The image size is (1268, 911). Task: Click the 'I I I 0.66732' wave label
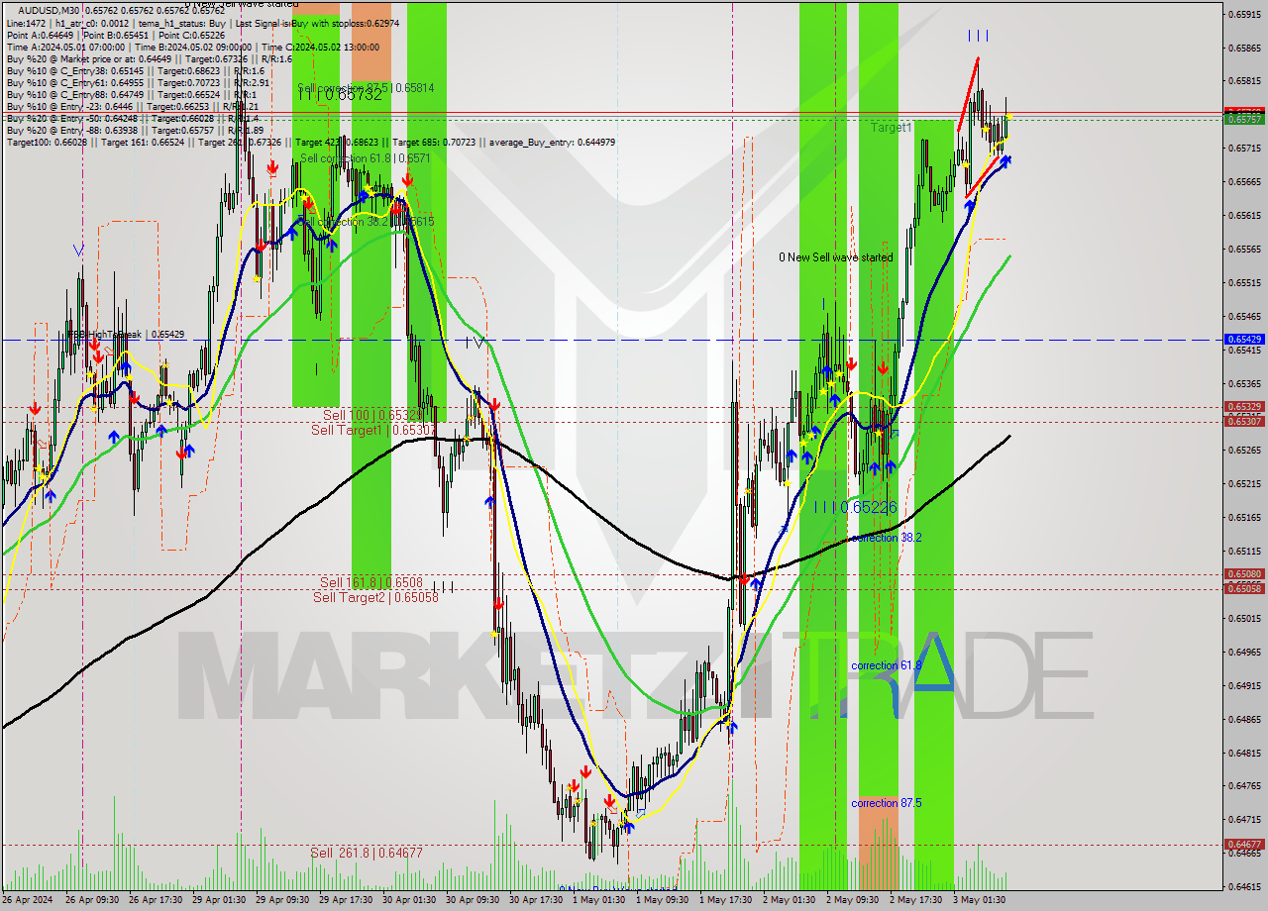[340, 95]
